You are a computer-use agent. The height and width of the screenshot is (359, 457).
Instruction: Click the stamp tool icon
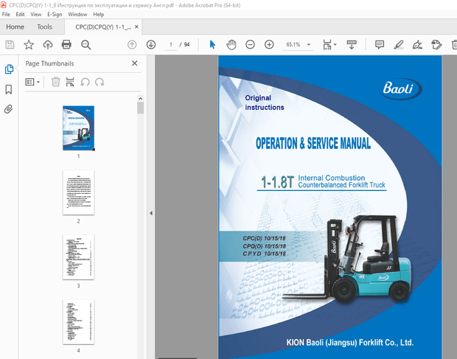click(436, 44)
